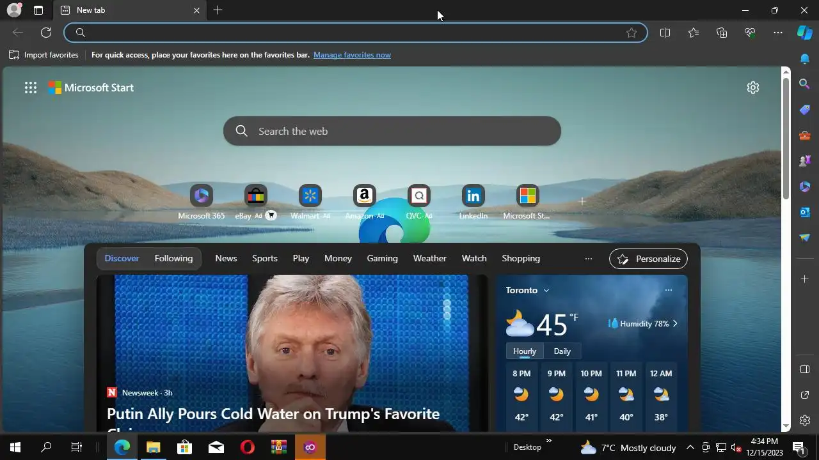Open Walmart quick link tile
Screen dimensions: 819x460
pyautogui.click(x=310, y=202)
